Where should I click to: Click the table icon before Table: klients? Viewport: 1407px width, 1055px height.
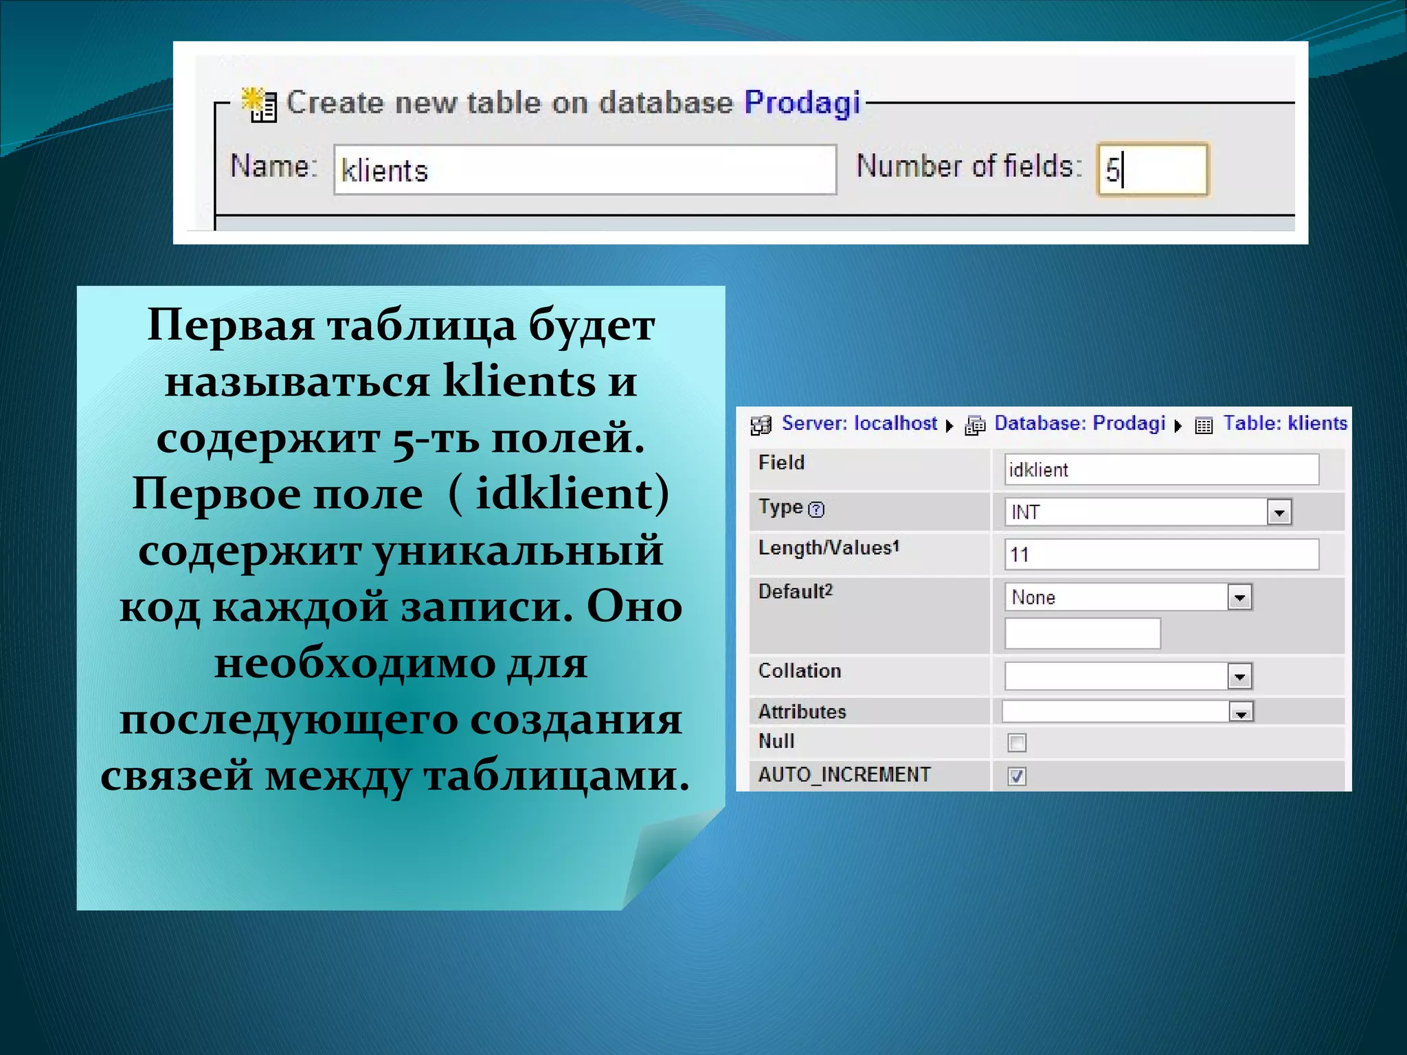tap(1204, 426)
